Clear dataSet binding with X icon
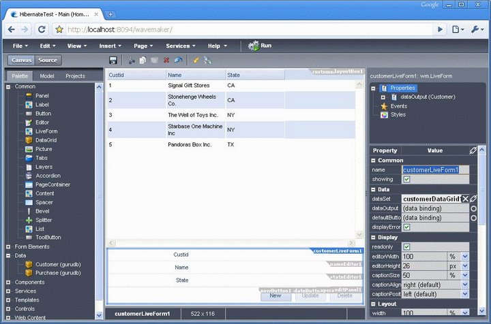This screenshot has width=491, height=324. pyautogui.click(x=465, y=199)
